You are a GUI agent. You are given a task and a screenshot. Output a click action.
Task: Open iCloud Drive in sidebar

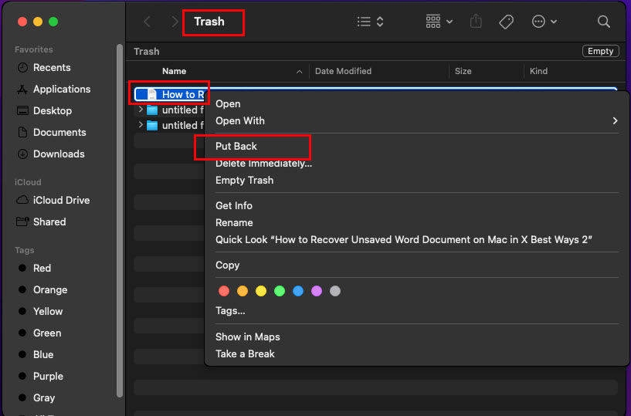61,200
